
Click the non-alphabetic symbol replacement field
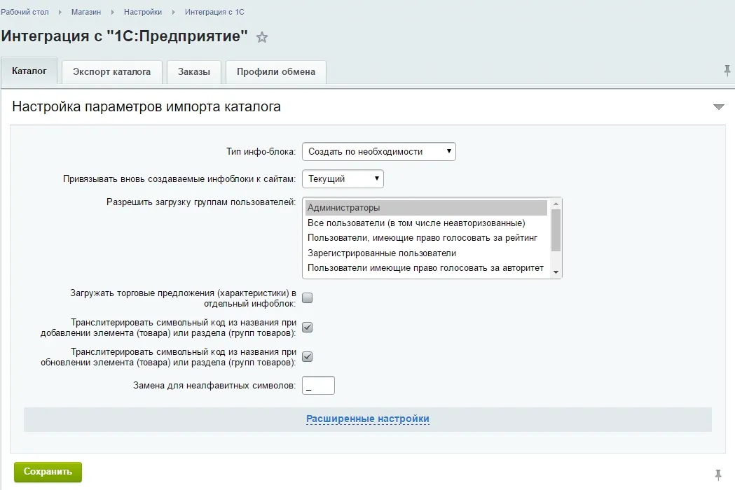(x=318, y=386)
